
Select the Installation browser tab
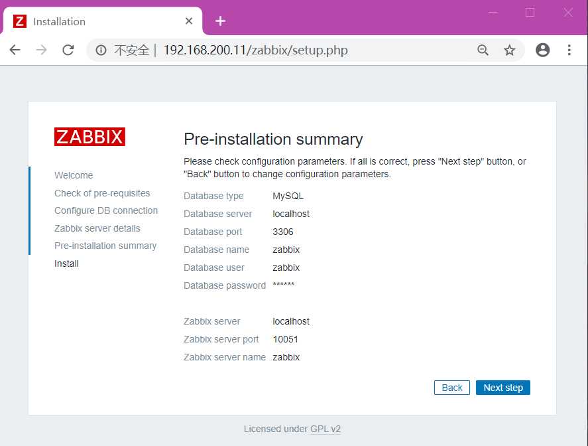102,21
